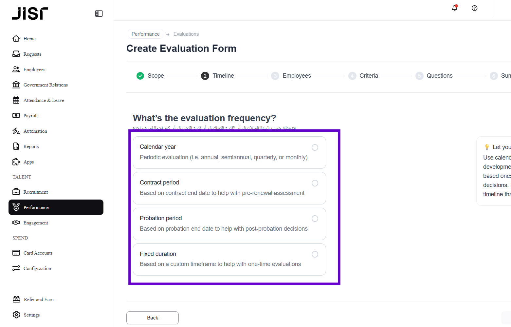
Task: Open Recruitment in the Talent menu
Action: (35, 192)
